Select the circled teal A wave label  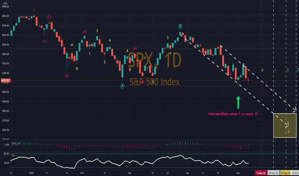pos(123,86)
